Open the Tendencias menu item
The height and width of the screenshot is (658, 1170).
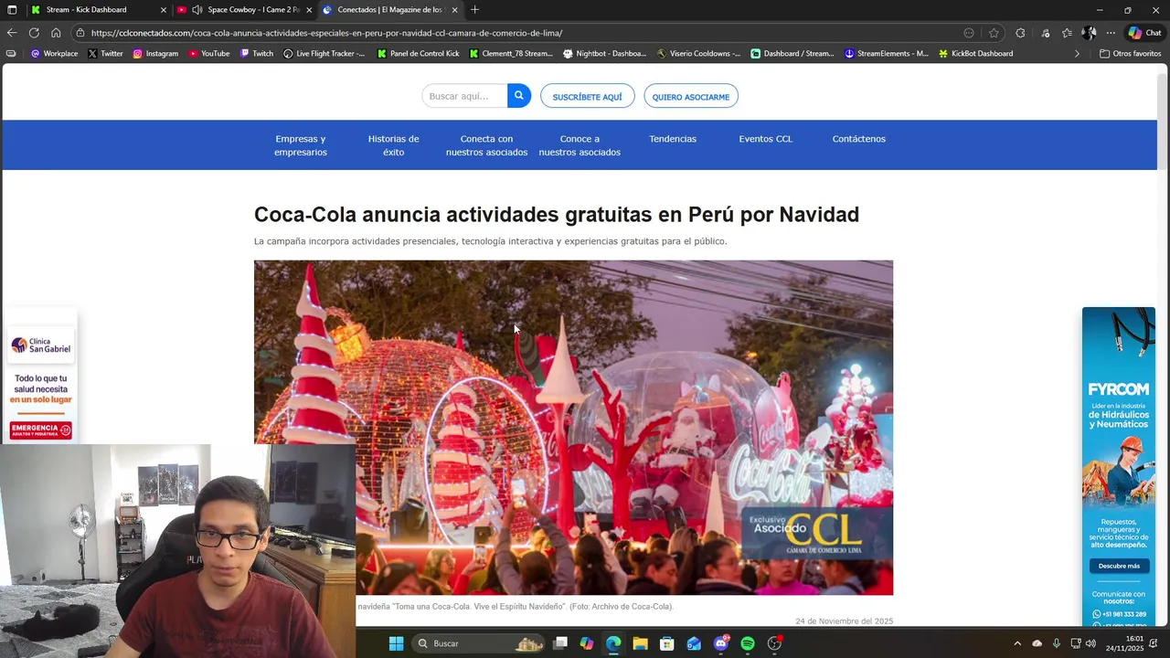673,139
